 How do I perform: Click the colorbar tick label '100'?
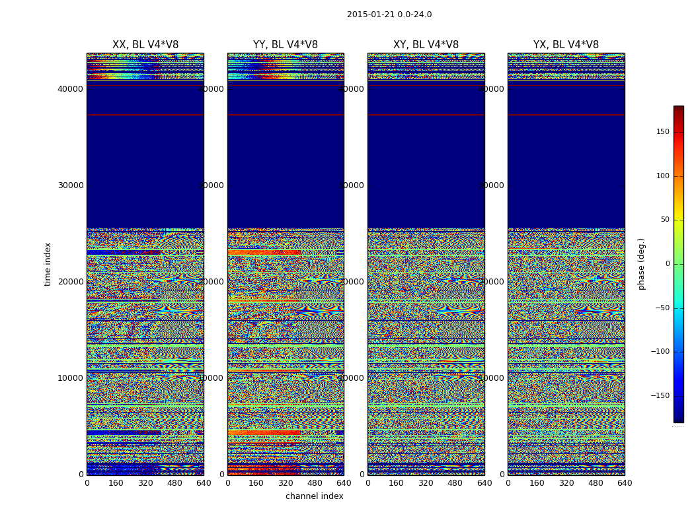point(663,176)
